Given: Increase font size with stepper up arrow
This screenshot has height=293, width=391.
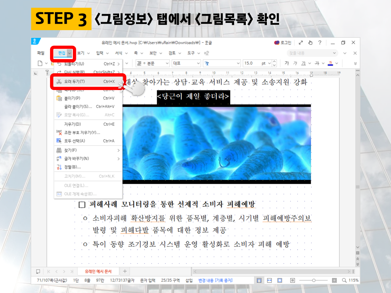Looking at the screenshot, I should pos(274,61).
